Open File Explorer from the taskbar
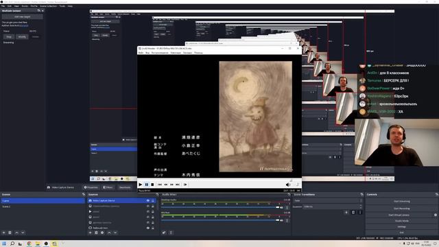 click(x=38, y=244)
